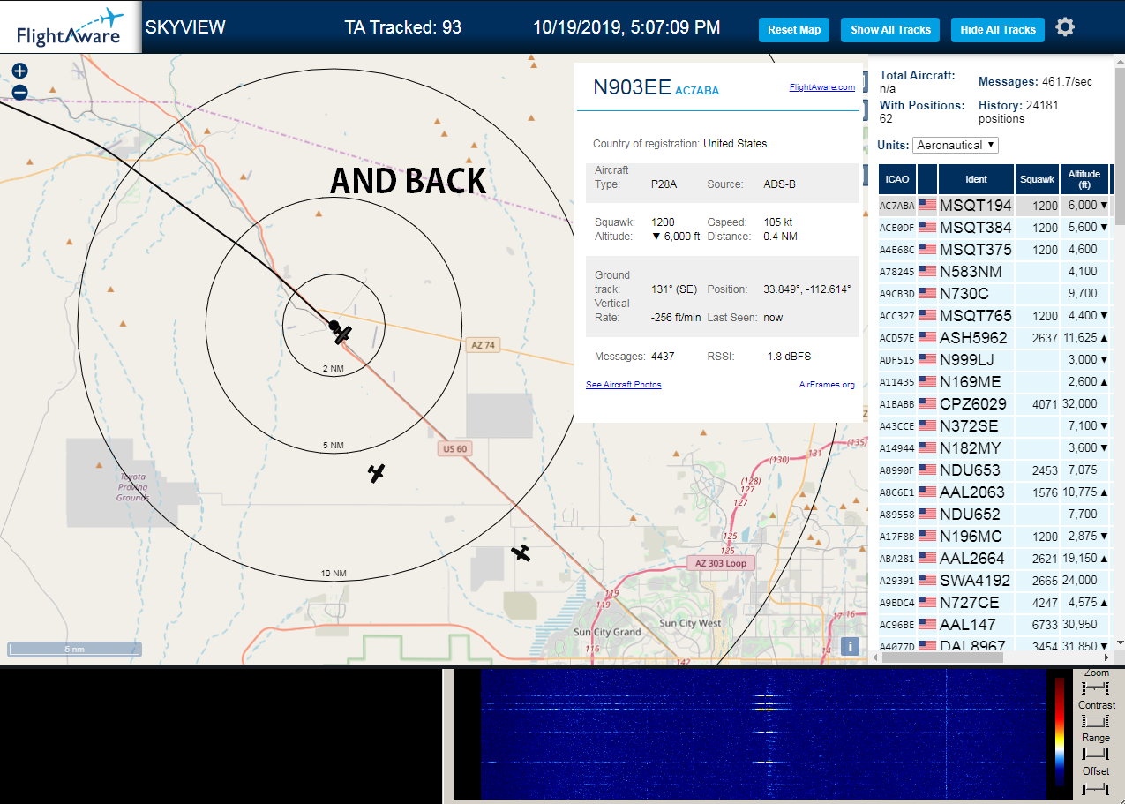Click the AZ 303 Loop road shield
Viewport: 1125px width, 804px height.
tap(722, 563)
